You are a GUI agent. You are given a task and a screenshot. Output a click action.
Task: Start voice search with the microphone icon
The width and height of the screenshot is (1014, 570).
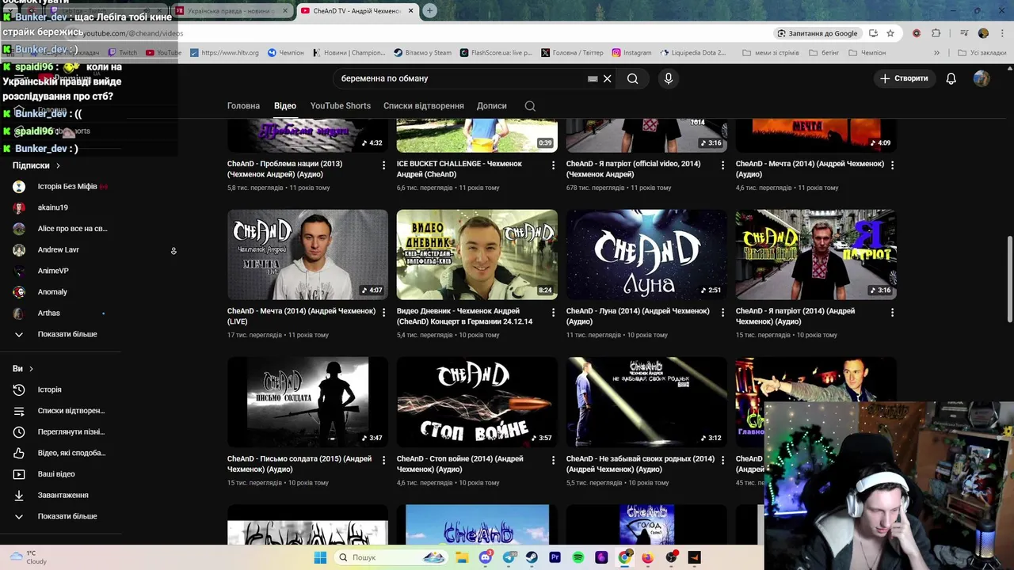[669, 78]
